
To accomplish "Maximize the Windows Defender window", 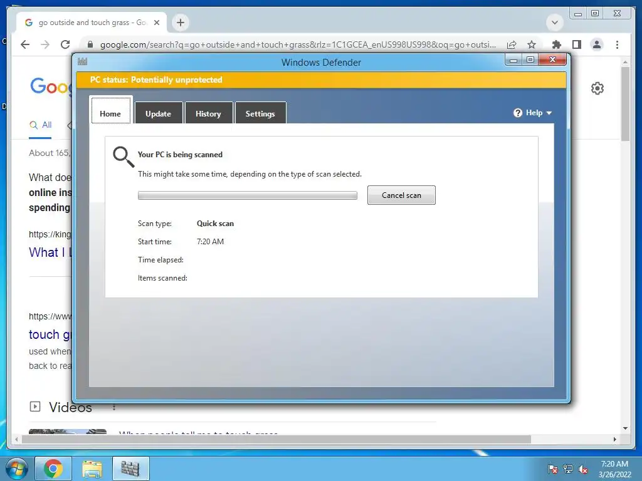I will [x=530, y=60].
